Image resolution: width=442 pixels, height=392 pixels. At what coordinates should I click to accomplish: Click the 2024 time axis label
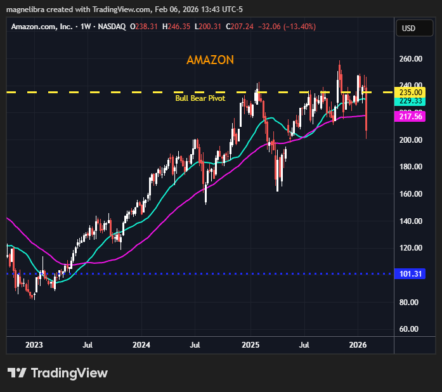[141, 345]
